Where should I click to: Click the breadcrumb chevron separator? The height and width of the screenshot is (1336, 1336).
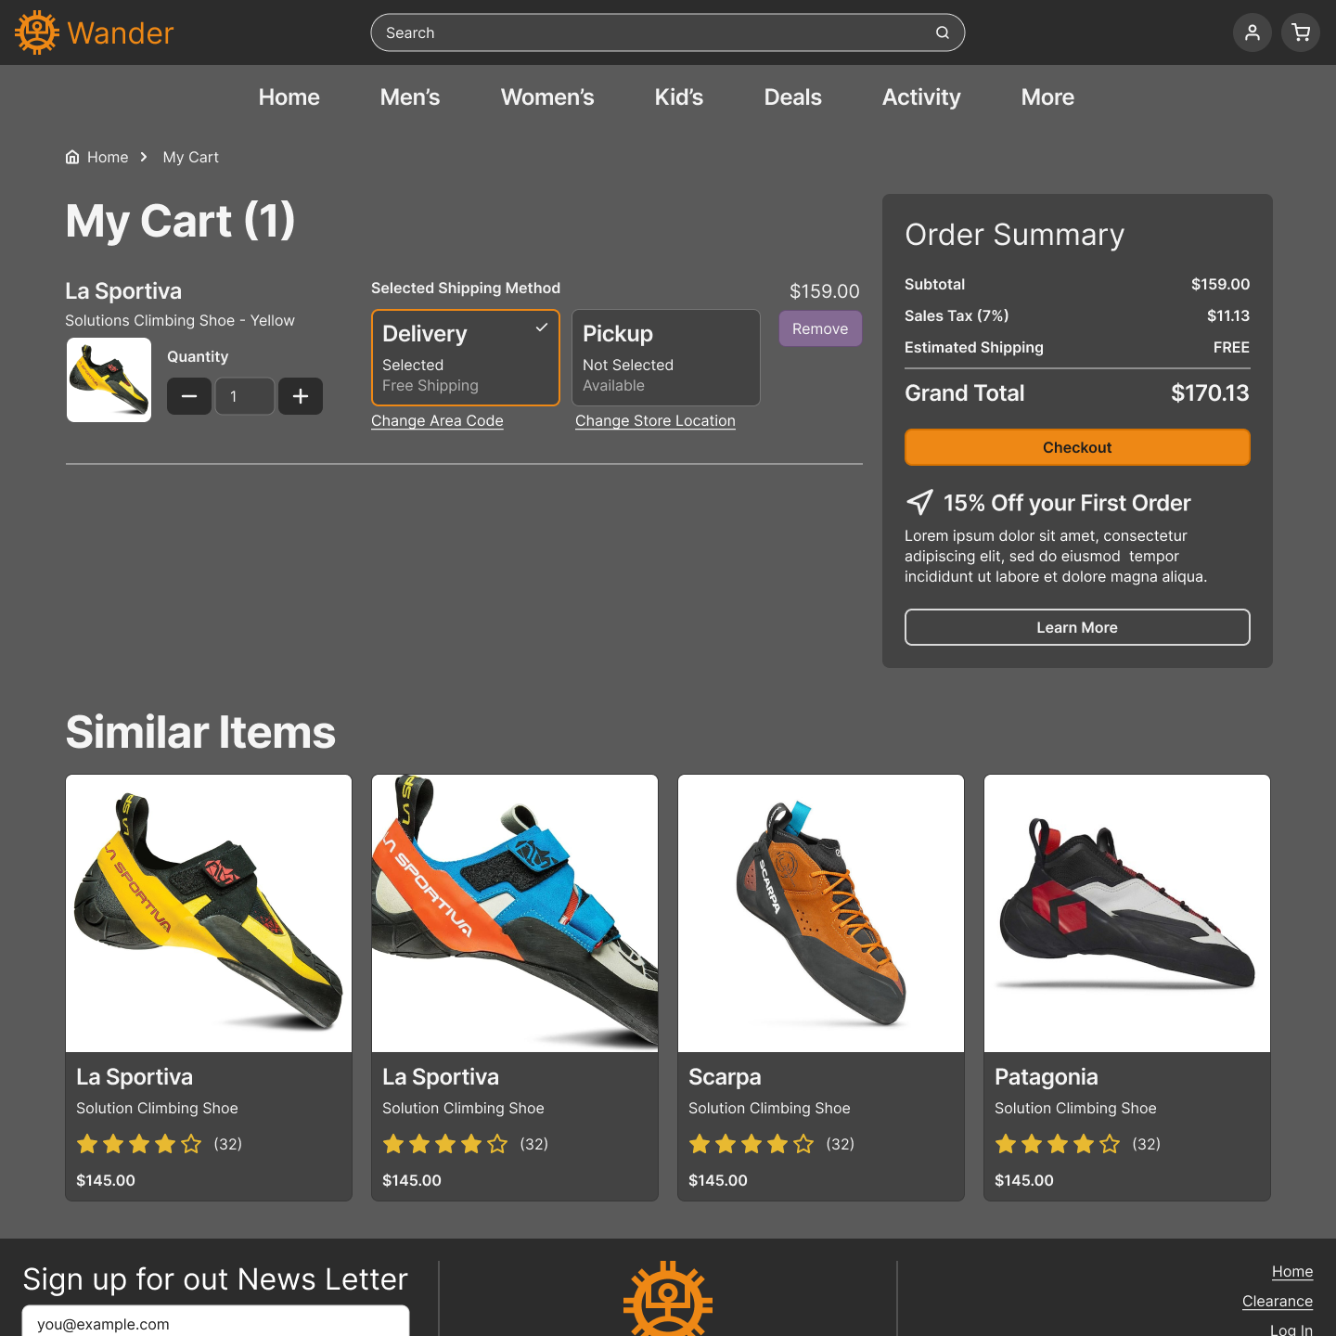144,157
